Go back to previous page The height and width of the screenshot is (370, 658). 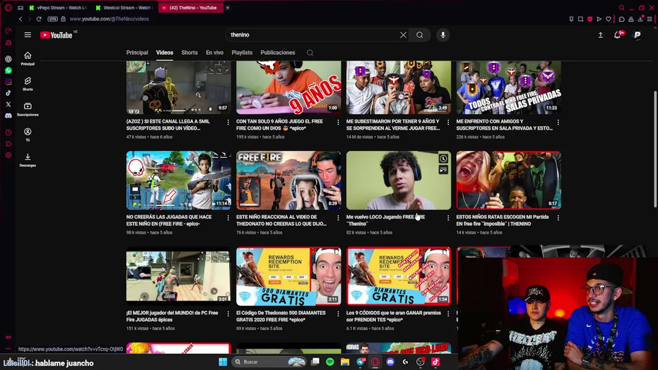pos(21,19)
